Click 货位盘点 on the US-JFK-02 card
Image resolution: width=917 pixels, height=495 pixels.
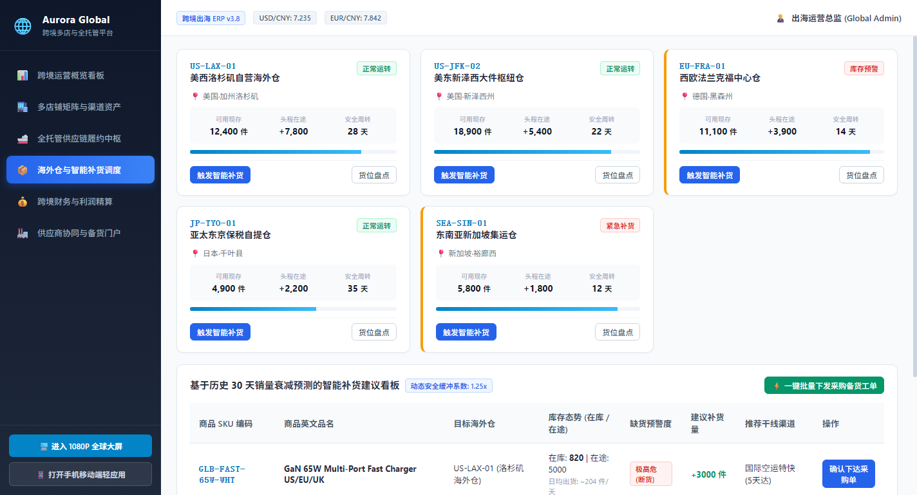[618, 175]
